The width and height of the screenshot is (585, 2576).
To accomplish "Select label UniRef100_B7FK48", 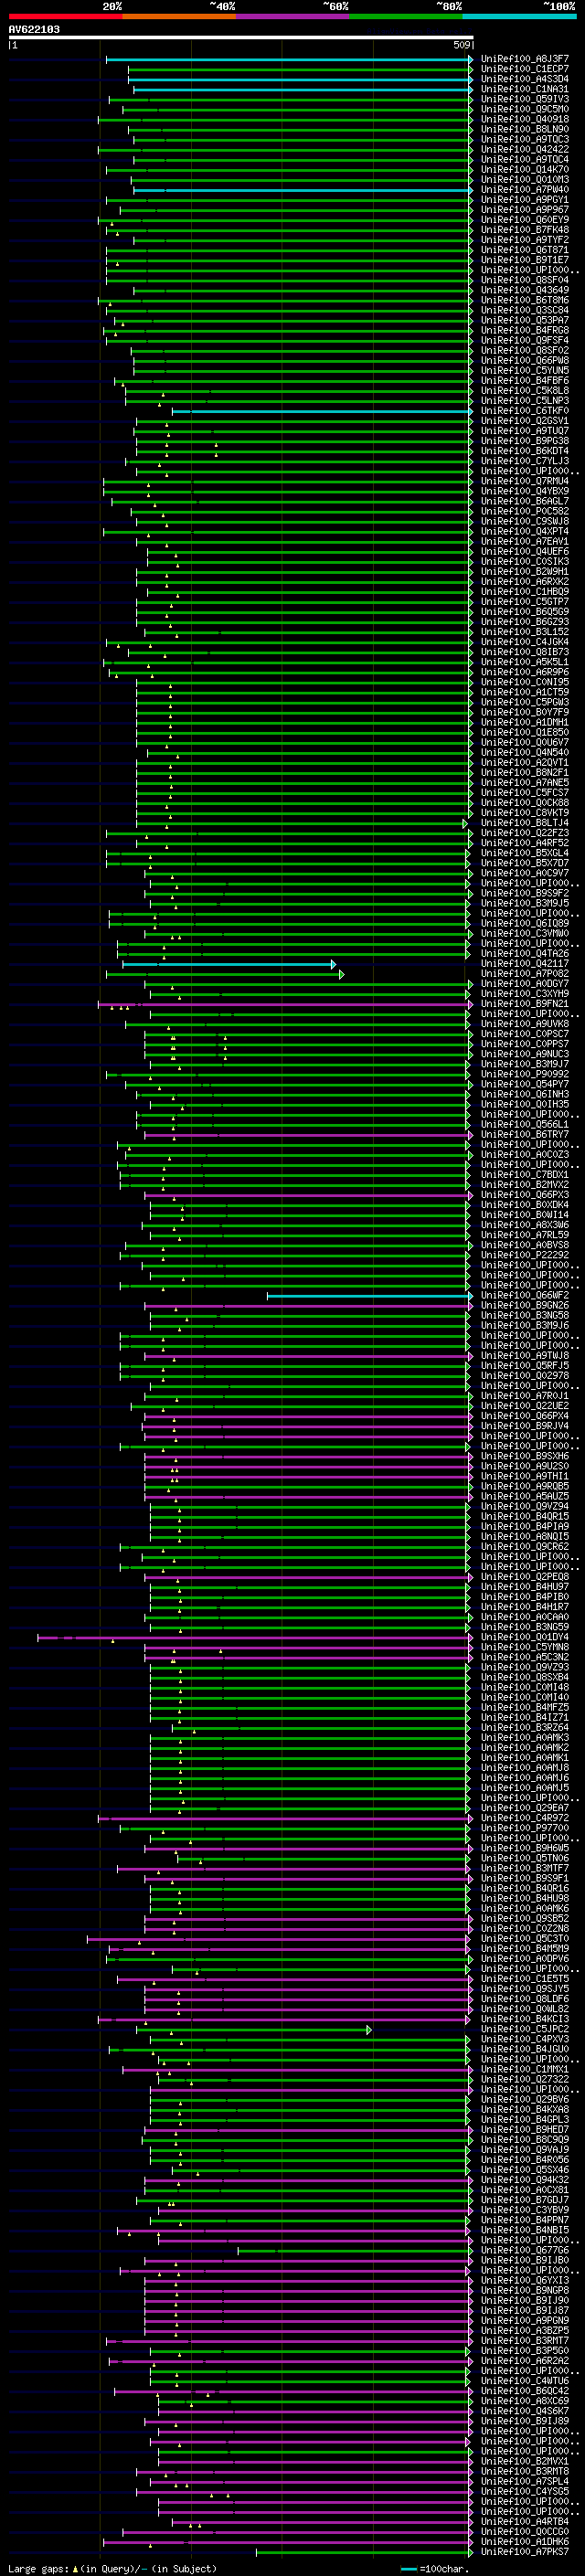I will click(525, 230).
